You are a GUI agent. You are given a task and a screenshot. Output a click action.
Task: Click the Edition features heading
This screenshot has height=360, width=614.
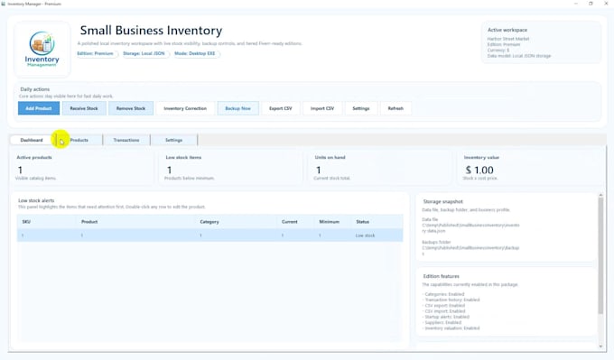coord(441,276)
